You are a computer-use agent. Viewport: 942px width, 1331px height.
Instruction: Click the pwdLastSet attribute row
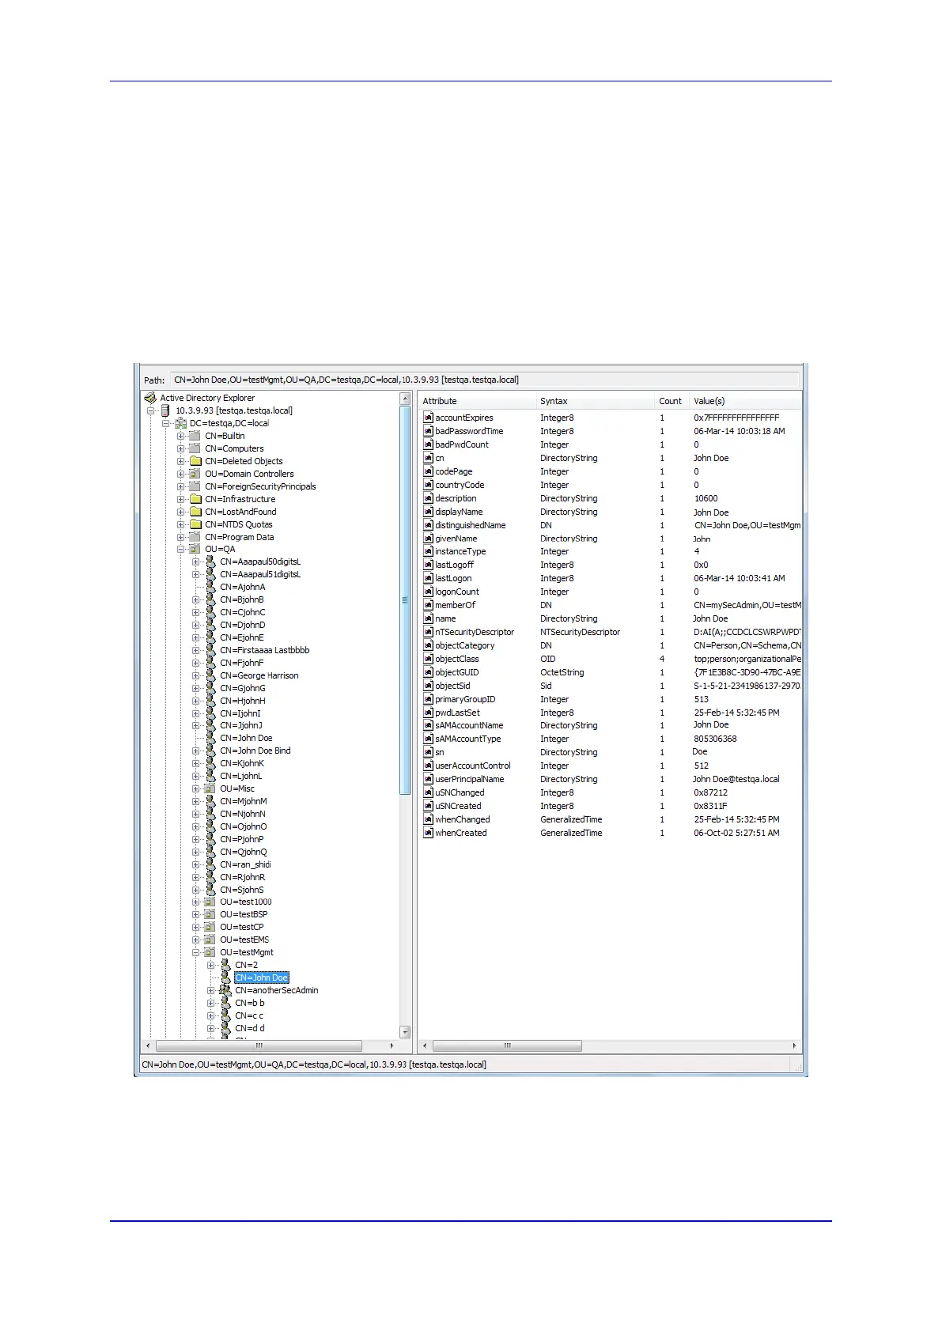[611, 713]
